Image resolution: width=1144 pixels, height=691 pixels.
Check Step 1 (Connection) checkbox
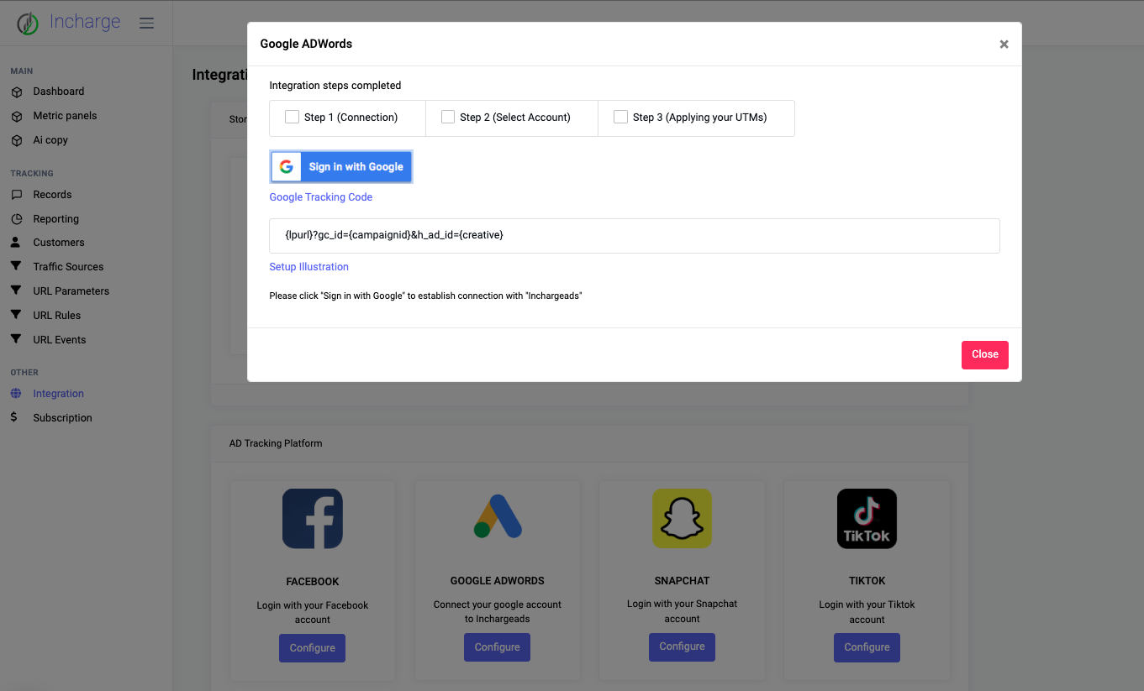tap(293, 118)
